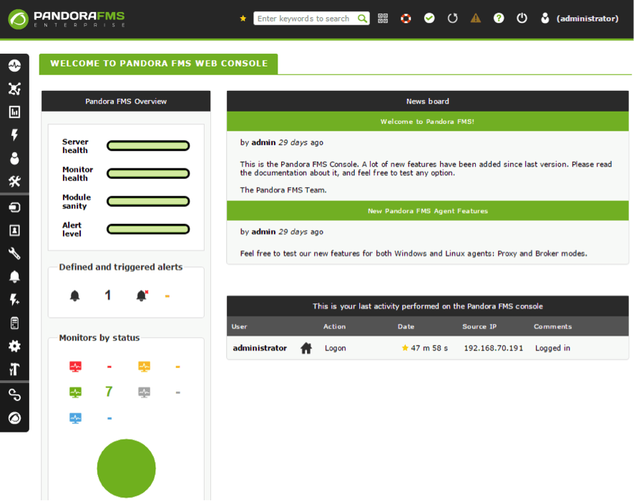Image resolution: width=634 pixels, height=501 pixels.
Task: Click the house icon in activity row
Action: (306, 348)
